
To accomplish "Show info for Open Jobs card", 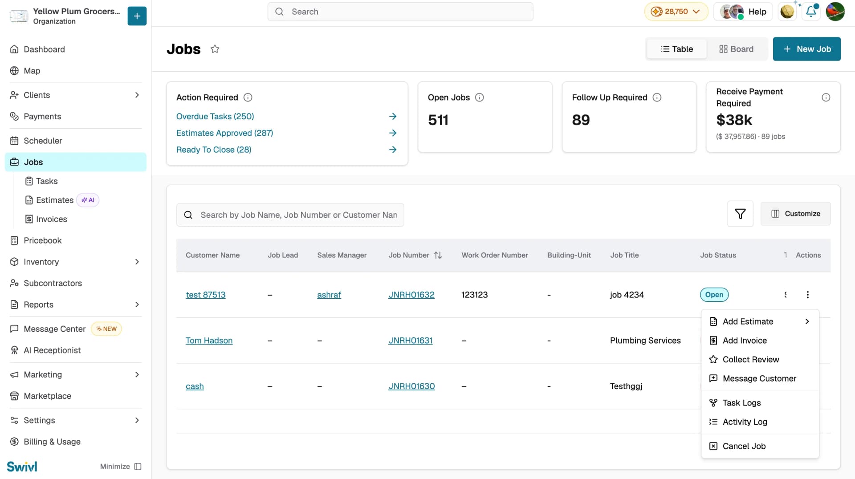I will coord(480,97).
